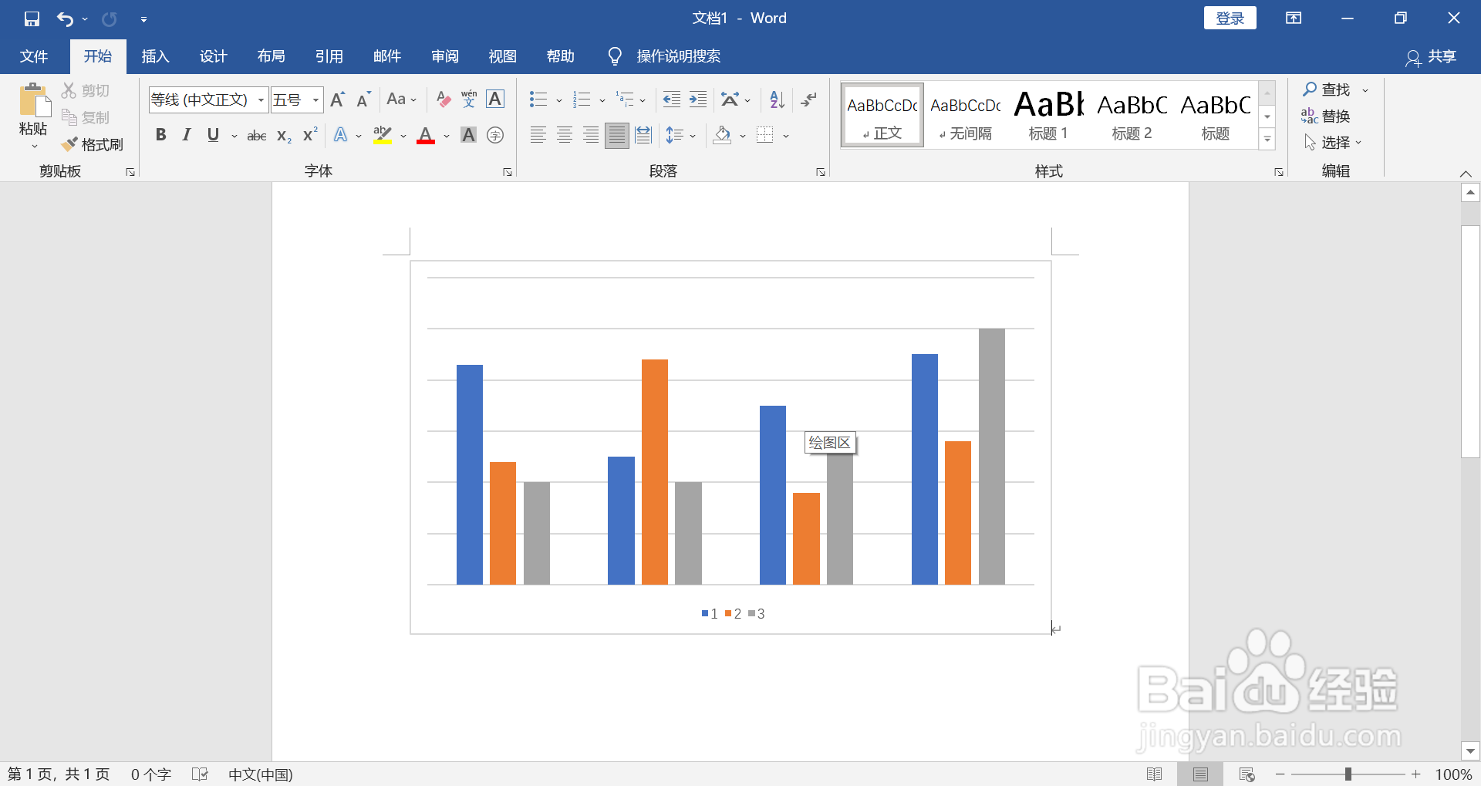
Task: Open the borders dropdown arrow
Action: [786, 137]
